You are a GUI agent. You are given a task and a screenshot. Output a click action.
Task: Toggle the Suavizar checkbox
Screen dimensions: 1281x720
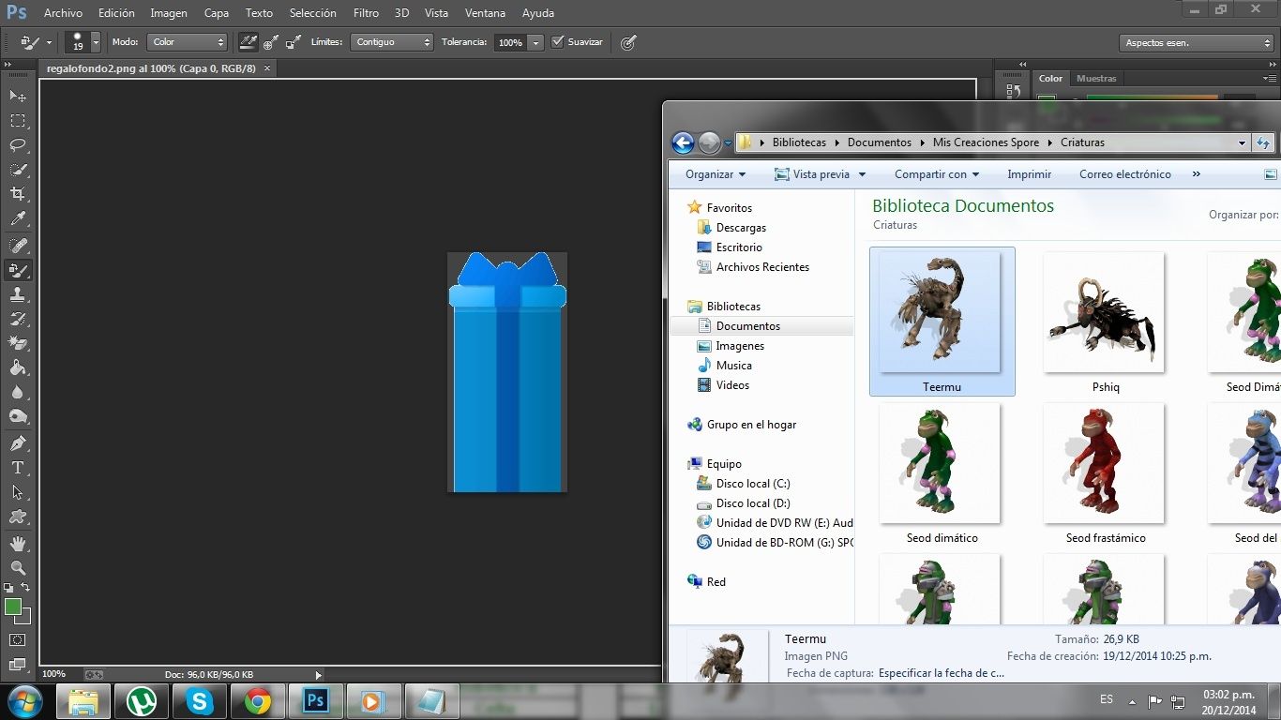tap(558, 41)
